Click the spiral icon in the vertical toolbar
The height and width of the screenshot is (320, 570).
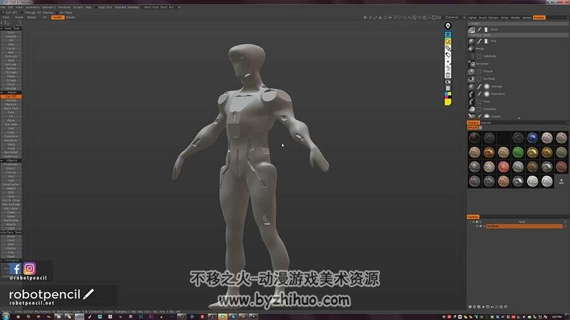(448, 68)
